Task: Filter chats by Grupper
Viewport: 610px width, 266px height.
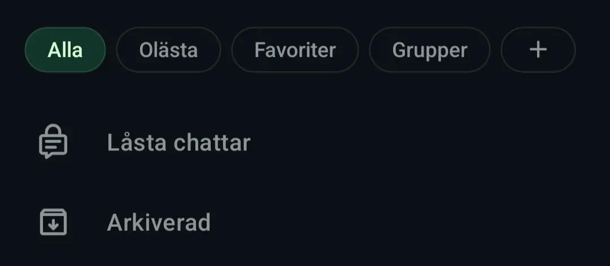Action: click(x=429, y=50)
